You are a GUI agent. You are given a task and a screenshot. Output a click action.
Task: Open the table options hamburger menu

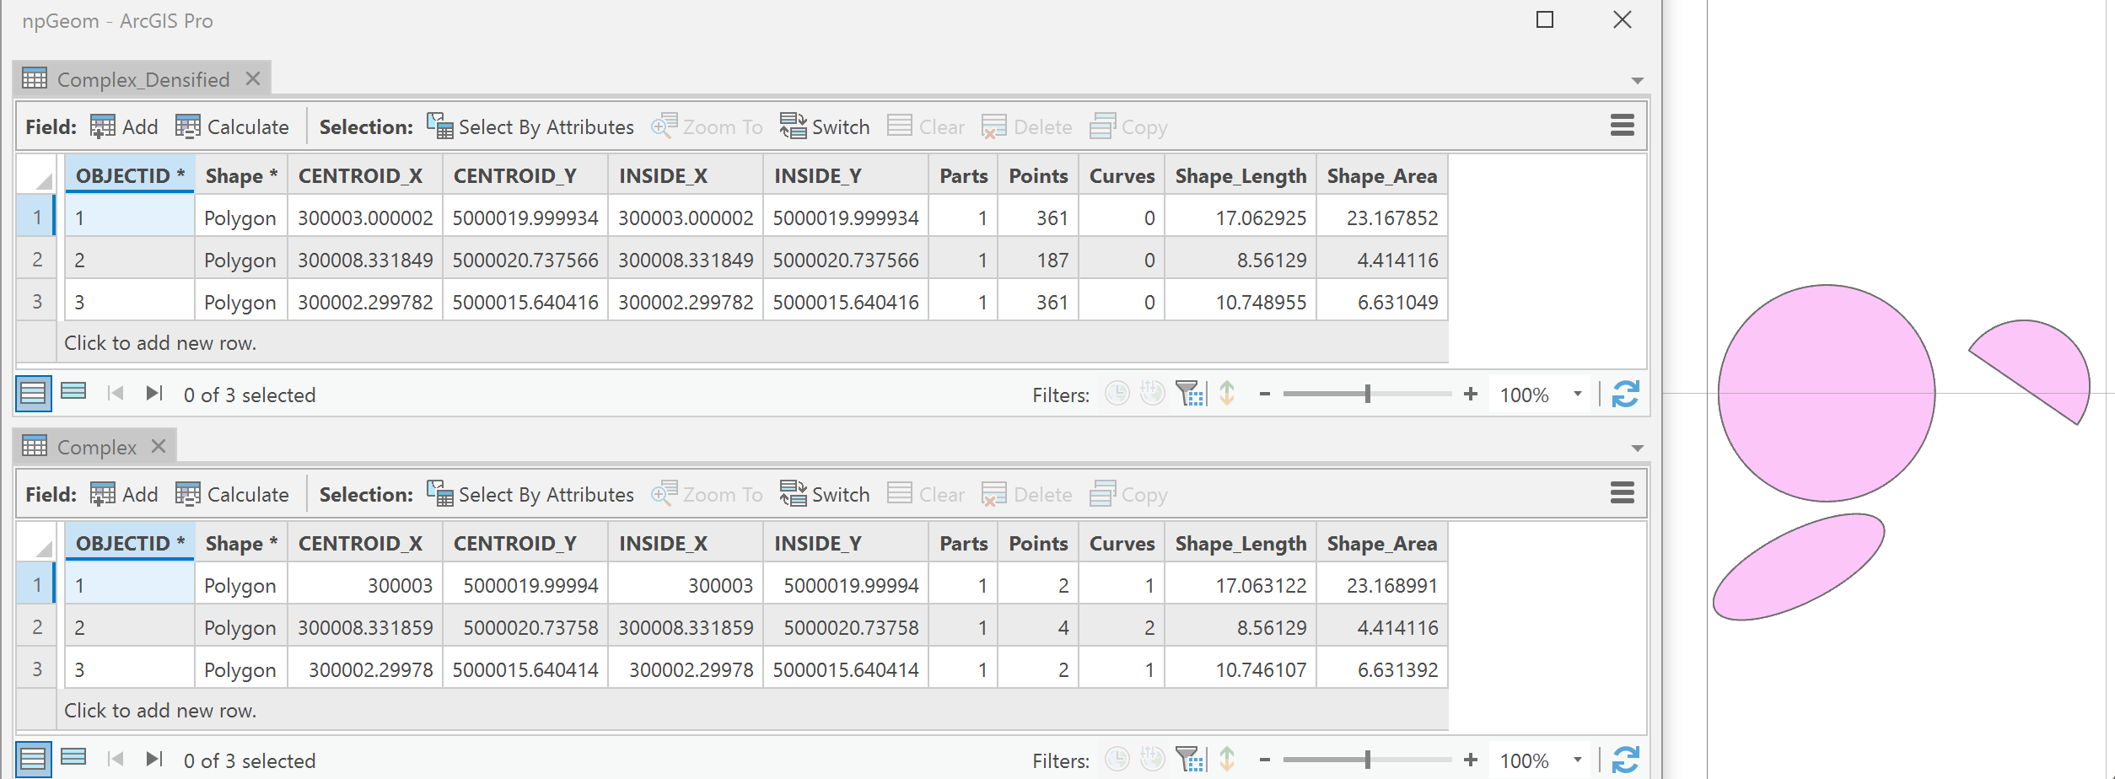[1621, 125]
